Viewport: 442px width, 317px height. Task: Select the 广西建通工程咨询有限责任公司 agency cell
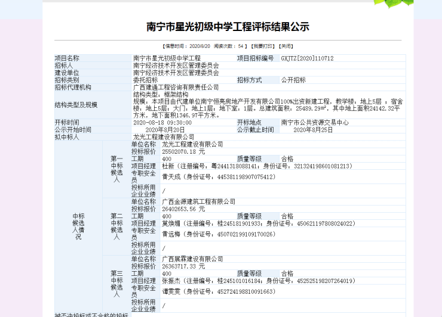[x=176, y=87]
